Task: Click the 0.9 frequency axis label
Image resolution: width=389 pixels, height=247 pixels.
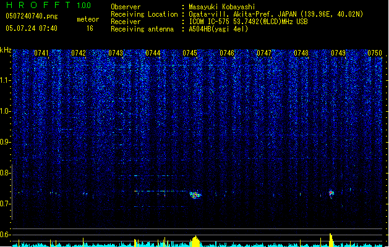Action: tap(6, 142)
